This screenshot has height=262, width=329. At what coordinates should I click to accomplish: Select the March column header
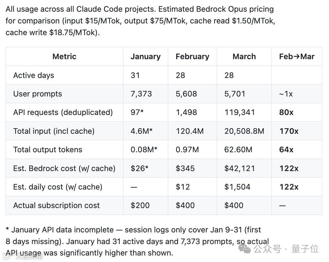click(244, 56)
